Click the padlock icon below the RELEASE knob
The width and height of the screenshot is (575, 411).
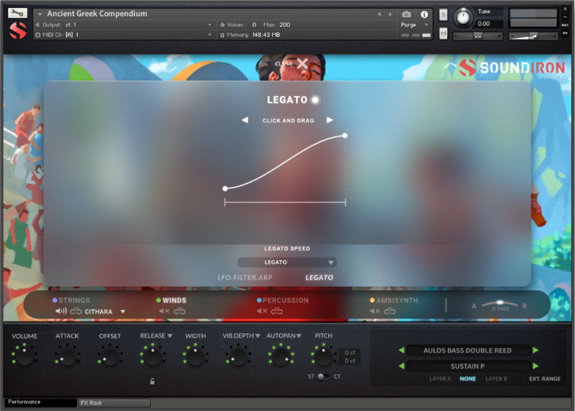[x=153, y=380]
